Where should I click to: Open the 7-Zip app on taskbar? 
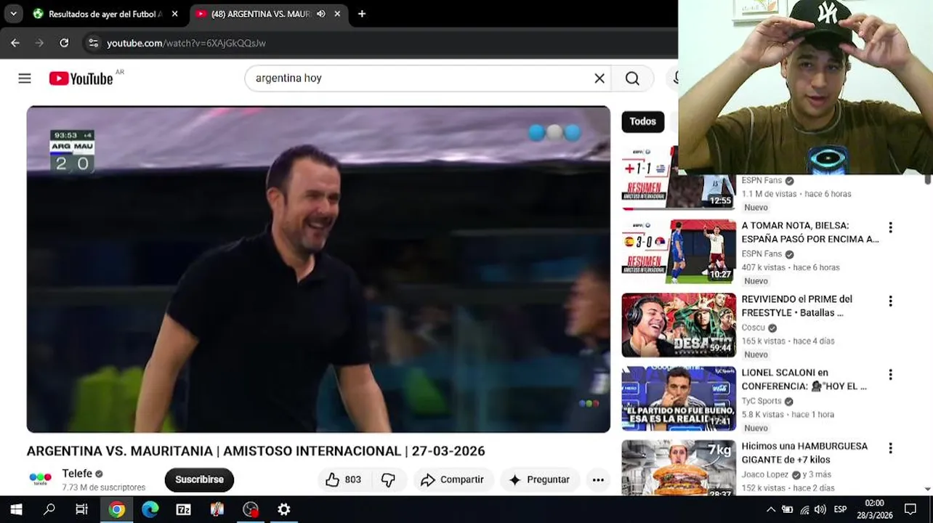183,509
